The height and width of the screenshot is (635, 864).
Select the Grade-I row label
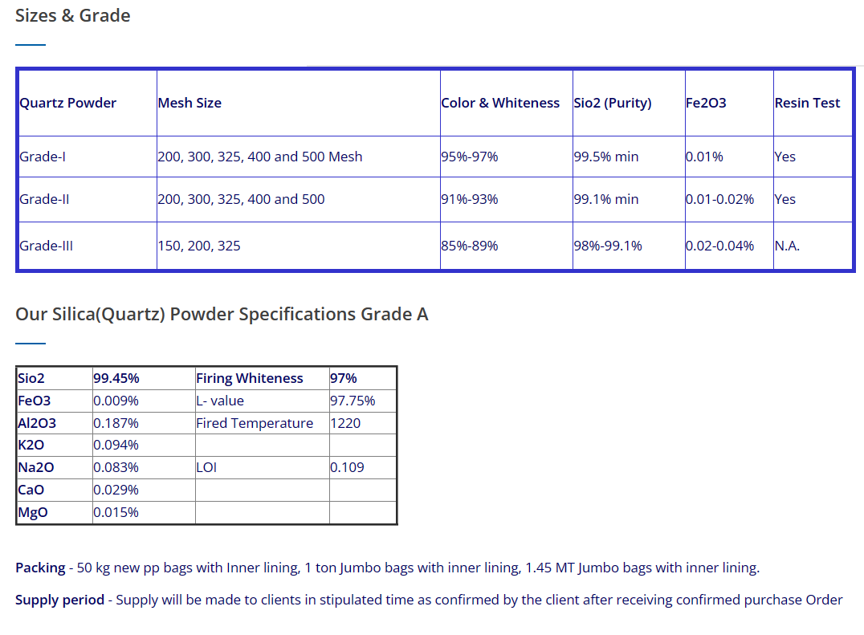[88, 157]
